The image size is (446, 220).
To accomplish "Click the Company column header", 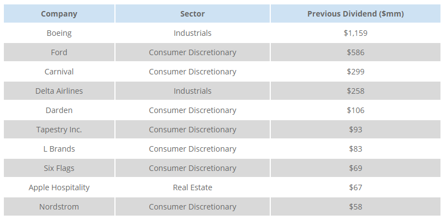I will pyautogui.click(x=59, y=14).
